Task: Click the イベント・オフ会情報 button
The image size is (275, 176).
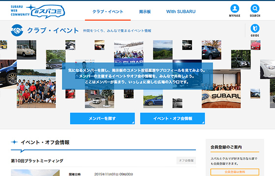Action: [172, 118]
